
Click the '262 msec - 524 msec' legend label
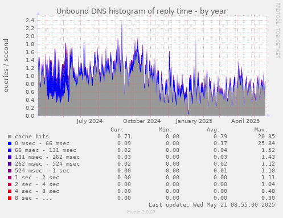pyautogui.click(x=47, y=164)
